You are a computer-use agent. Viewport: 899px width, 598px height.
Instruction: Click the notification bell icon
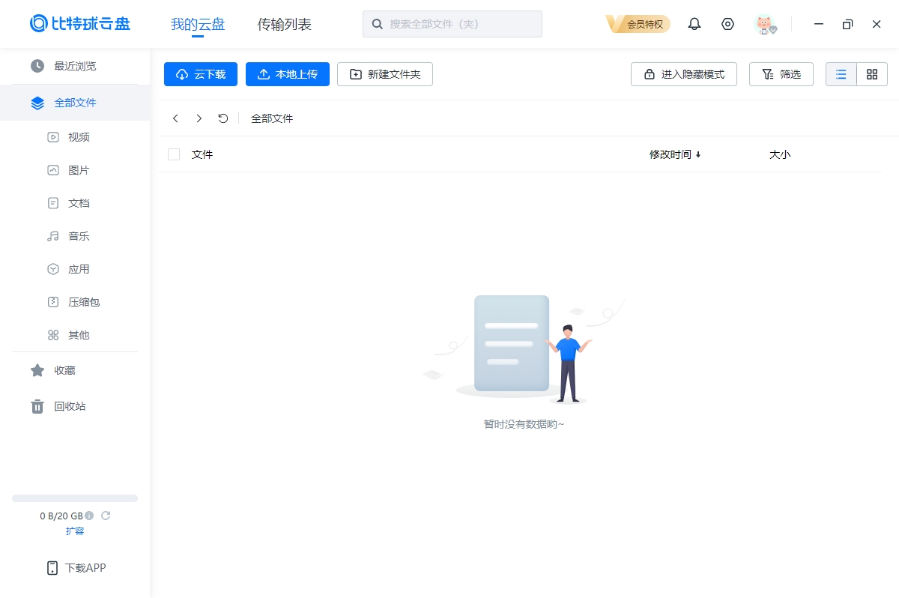[694, 23]
